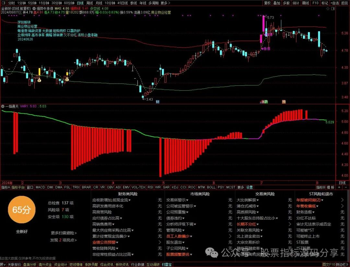Image resolution: width=350 pixels, height=267 pixels.
Task: Select the OBV indicator
Action: coord(110,187)
